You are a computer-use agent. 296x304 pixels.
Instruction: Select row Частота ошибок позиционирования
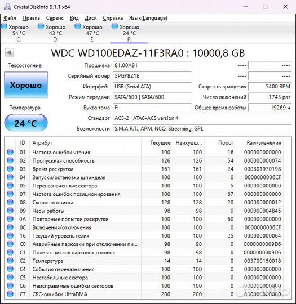144,194
